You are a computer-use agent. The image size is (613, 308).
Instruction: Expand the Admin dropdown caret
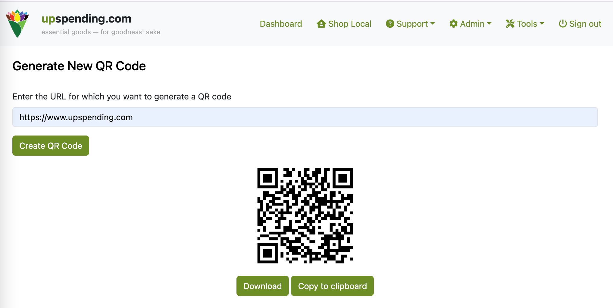(489, 23)
